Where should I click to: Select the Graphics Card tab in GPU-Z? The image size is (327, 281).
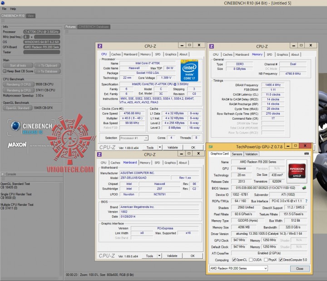click(x=219, y=154)
